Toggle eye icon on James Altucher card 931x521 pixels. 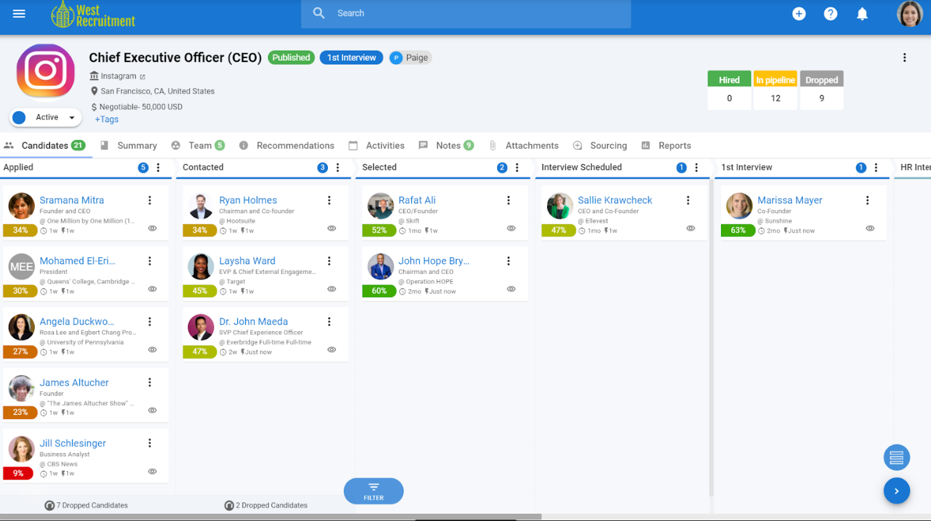[153, 410]
